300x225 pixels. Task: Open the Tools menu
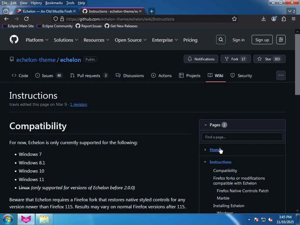tap(70, 3)
